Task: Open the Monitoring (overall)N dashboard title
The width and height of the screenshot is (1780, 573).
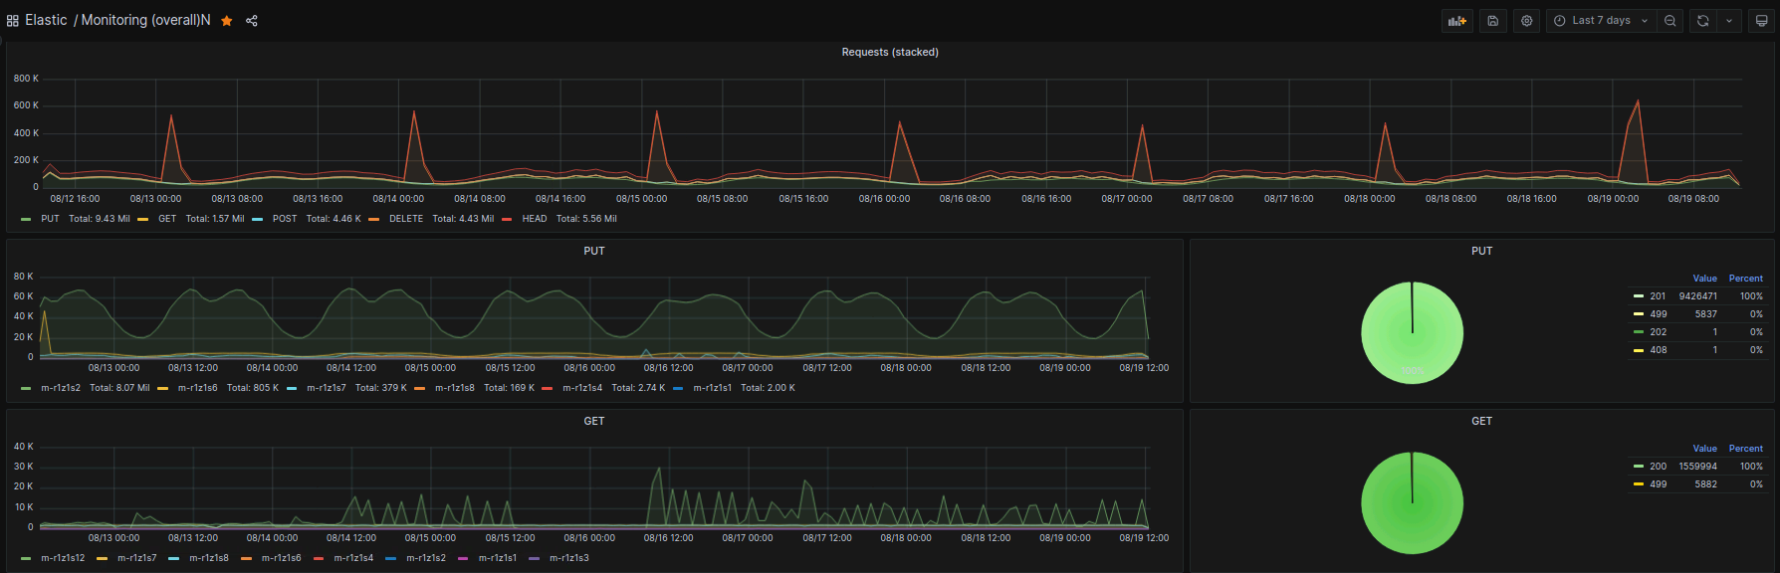Action: pyautogui.click(x=145, y=20)
